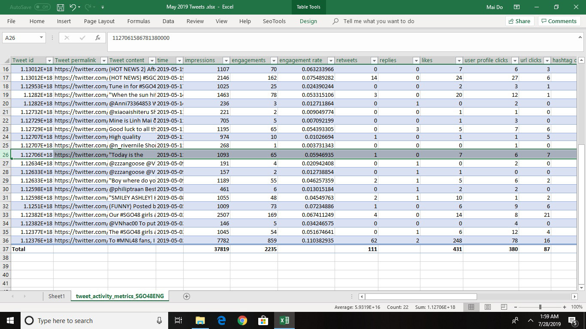This screenshot has width=586, height=329.
Task: Switch to the Home tab
Action: (x=37, y=21)
